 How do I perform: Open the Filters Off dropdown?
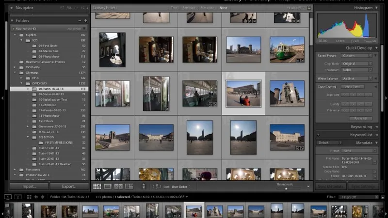click(359, 197)
